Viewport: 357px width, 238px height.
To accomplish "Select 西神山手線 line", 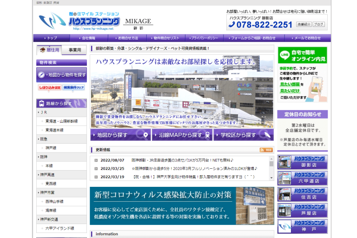I will [x=61, y=202].
